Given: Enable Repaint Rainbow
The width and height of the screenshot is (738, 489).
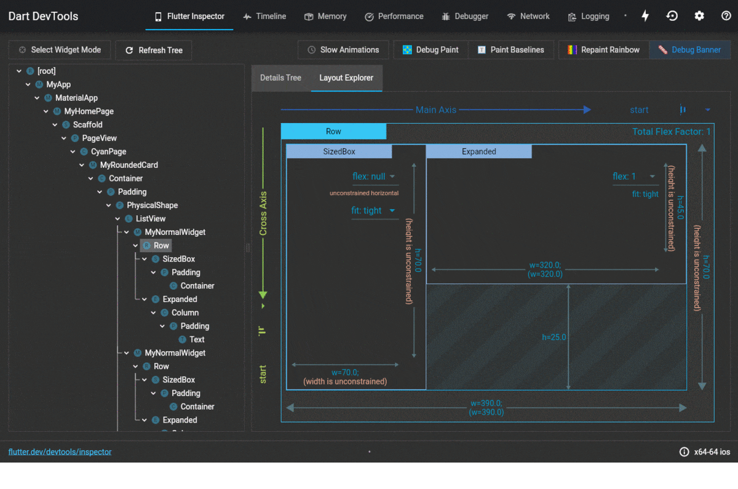Looking at the screenshot, I should (603, 49).
